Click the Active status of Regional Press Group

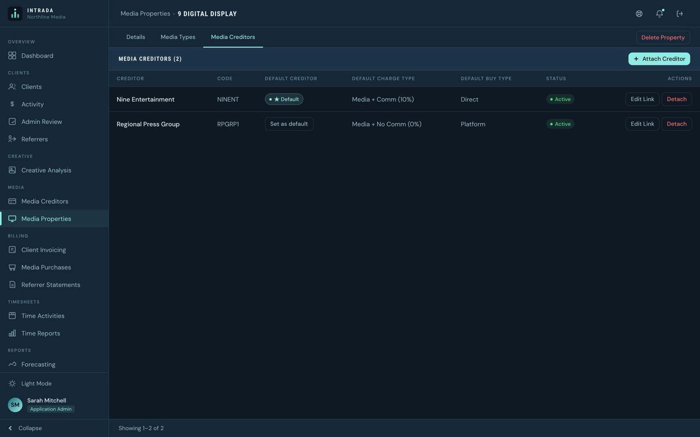point(560,124)
